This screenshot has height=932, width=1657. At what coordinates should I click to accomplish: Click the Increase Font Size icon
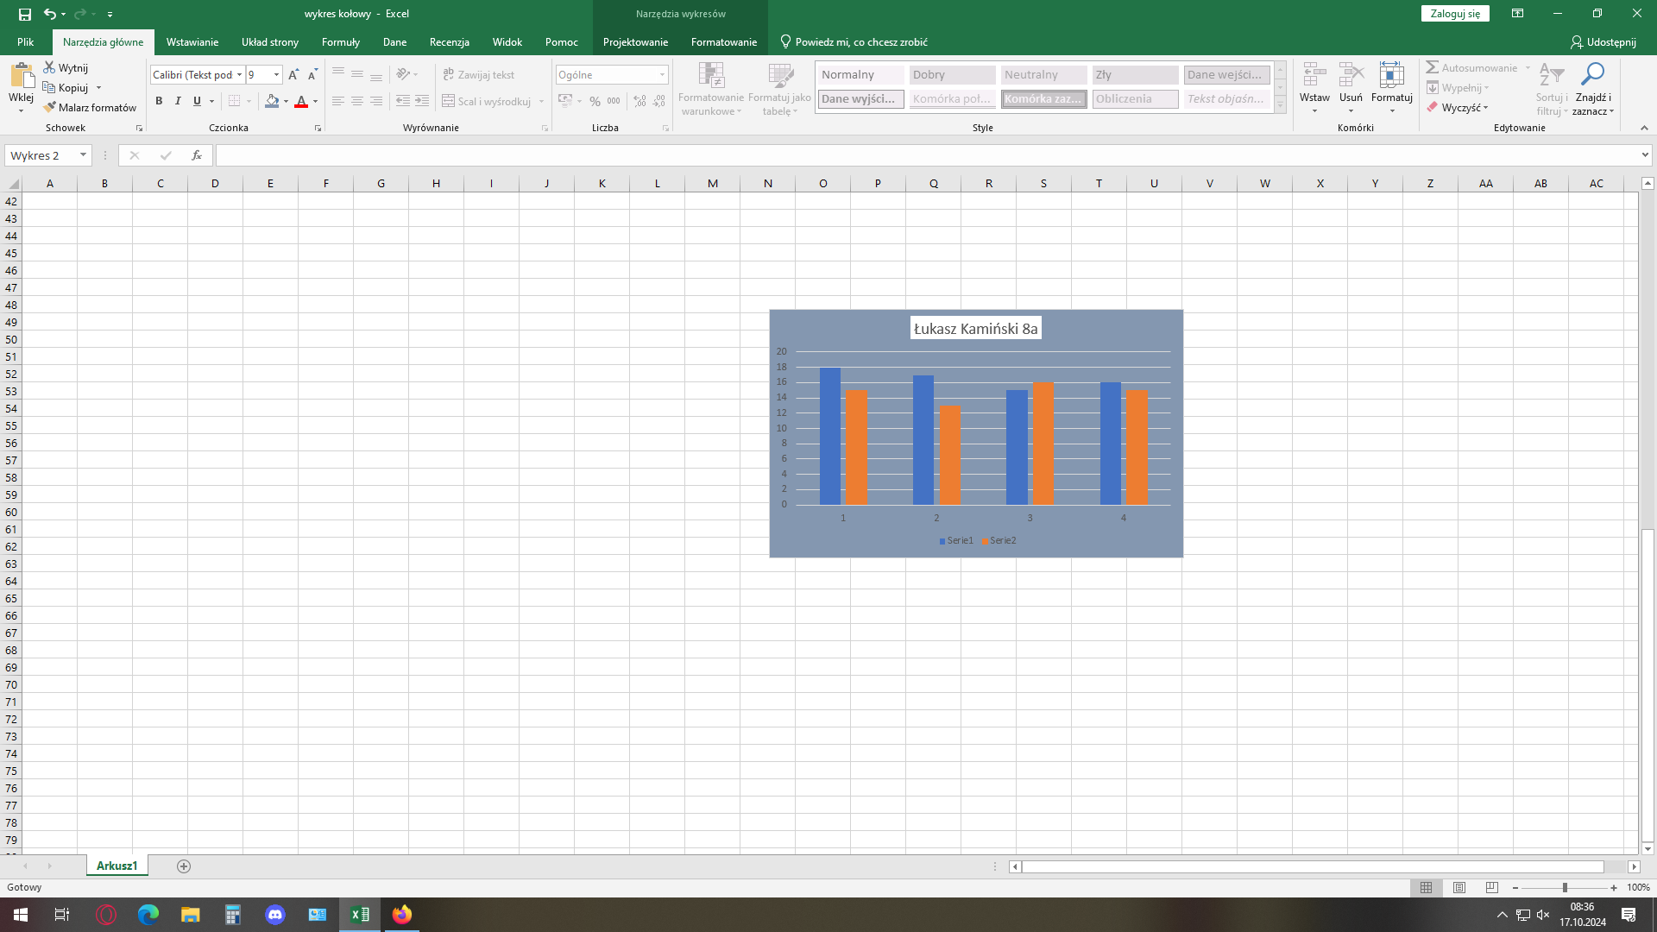pos(293,75)
